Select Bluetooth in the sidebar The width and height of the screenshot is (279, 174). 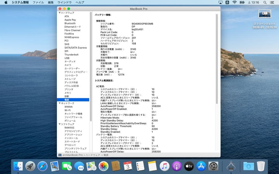[x=70, y=23]
